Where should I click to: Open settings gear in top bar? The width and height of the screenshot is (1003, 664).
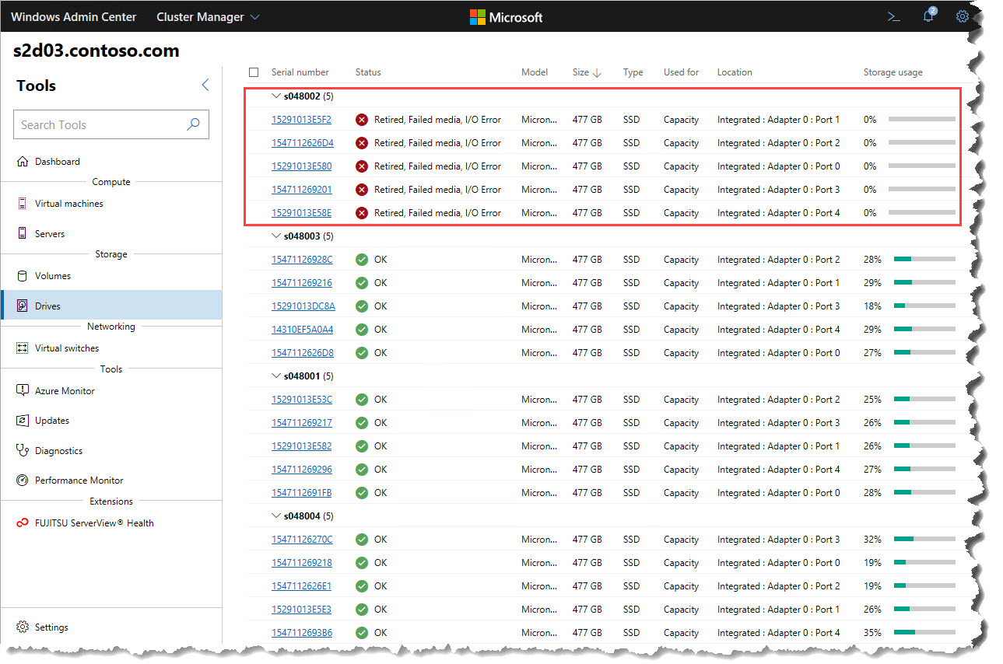pyautogui.click(x=963, y=16)
